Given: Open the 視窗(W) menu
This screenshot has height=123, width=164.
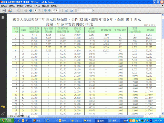Looking at the screenshot, I should 45,6.
